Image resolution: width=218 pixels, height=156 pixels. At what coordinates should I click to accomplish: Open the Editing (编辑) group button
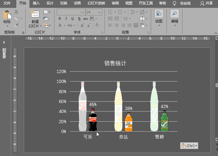click(175, 18)
